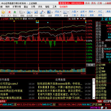Select 基金指数 in index list
This screenshot has height=111, width=111.
click(101, 81)
